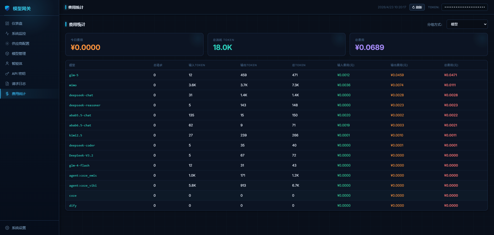The height and width of the screenshot is (235, 494).
Task: Focus the TOKEN password field
Action: pyautogui.click(x=464, y=7)
